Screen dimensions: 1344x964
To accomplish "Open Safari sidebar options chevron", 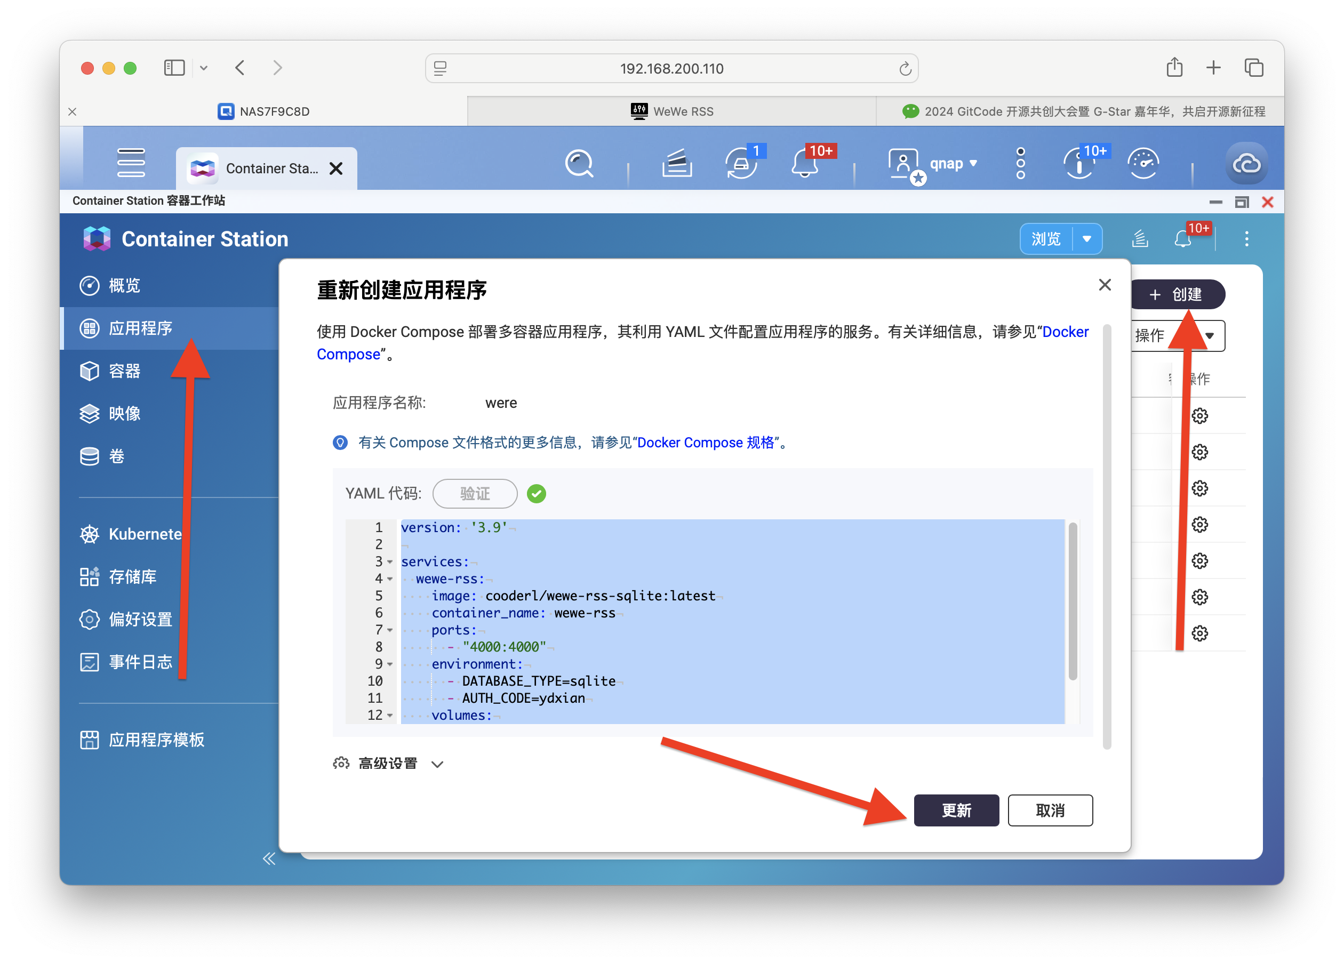I will tap(203, 68).
